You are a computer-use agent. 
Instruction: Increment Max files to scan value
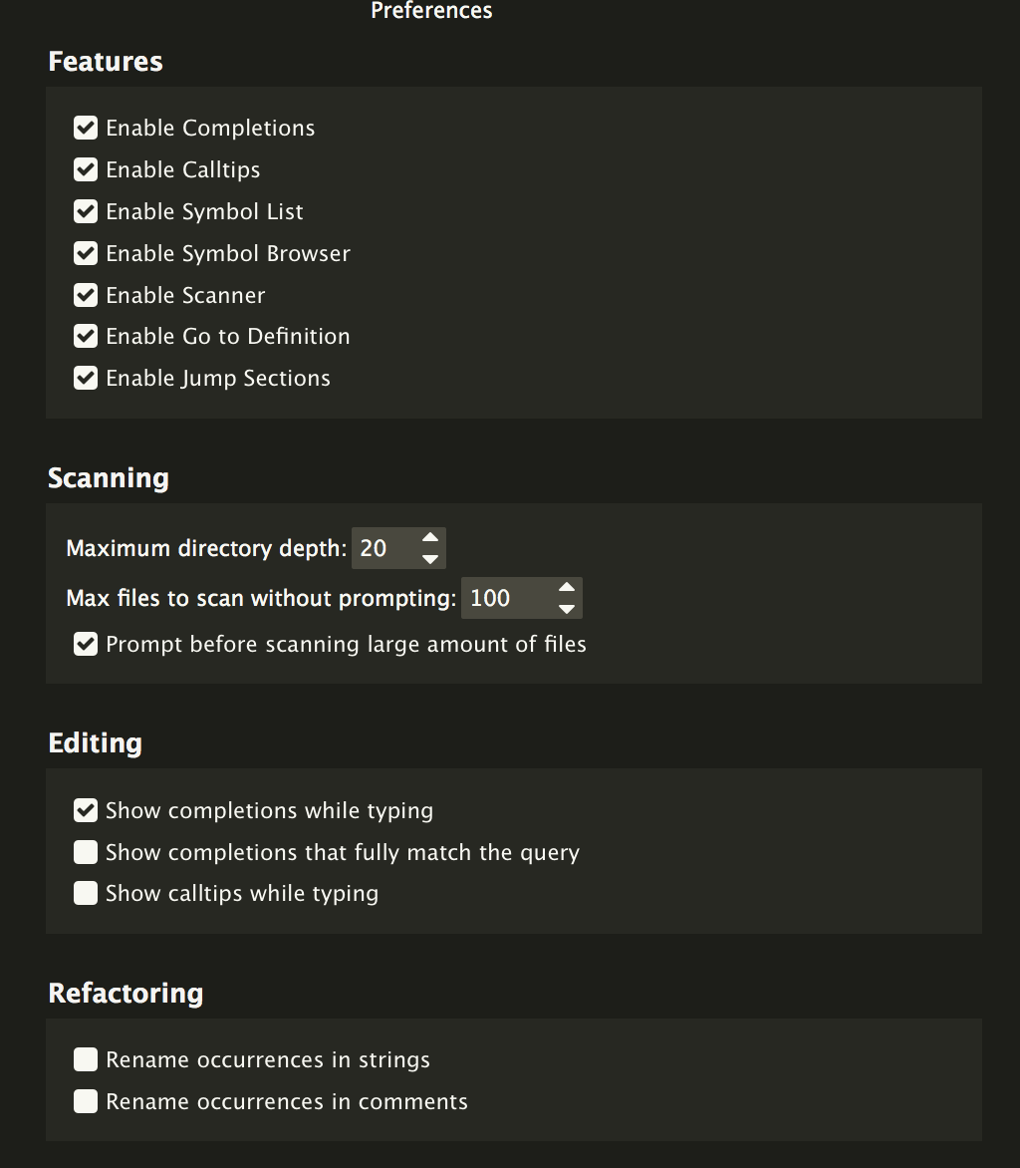pos(567,588)
